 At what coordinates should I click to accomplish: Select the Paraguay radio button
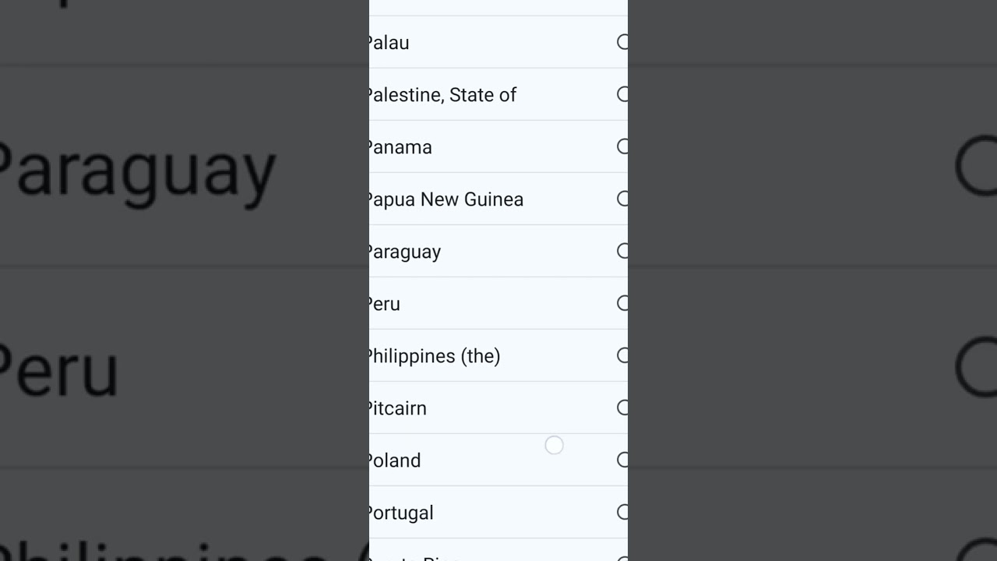622,251
